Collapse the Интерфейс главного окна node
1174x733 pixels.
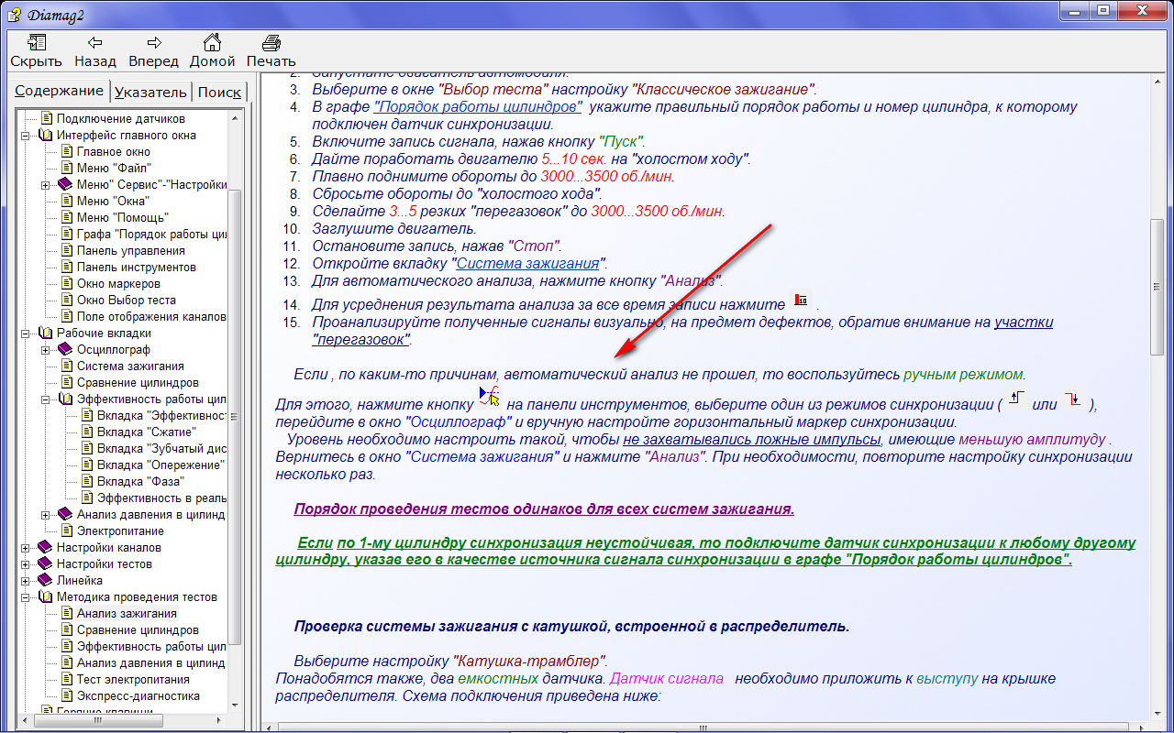(27, 136)
